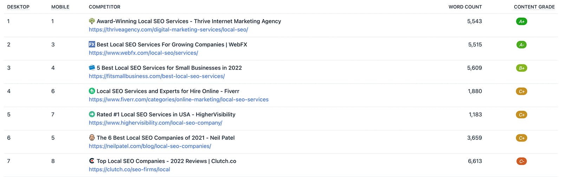Open the neilpatel.com local-seo-companies blog link
The width and height of the screenshot is (562, 177).
click(x=150, y=146)
